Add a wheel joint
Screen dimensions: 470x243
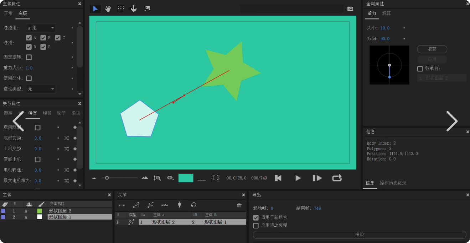click(180, 205)
